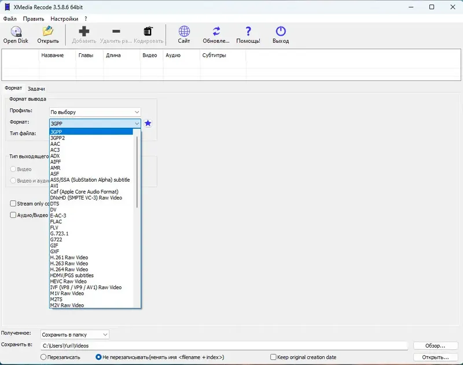Viewport: 463px width, 365px height.
Task: Select AC3 in the format list
Action: pyautogui.click(x=91, y=150)
